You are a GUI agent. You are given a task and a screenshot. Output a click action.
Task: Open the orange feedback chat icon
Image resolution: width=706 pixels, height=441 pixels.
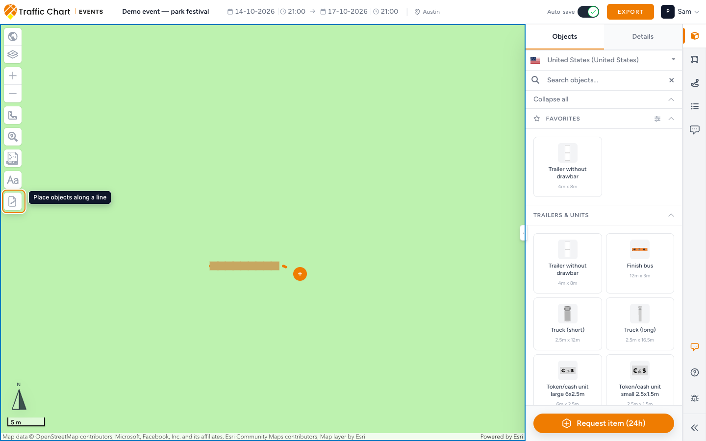pos(695,347)
